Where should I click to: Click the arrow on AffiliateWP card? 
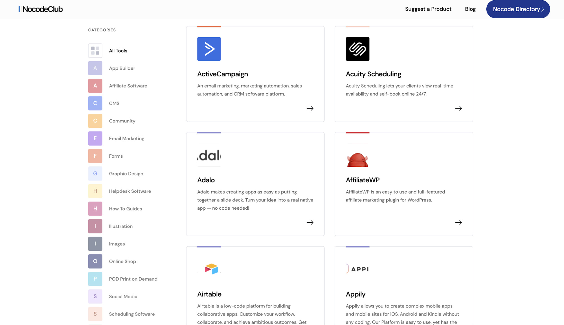coord(458,223)
